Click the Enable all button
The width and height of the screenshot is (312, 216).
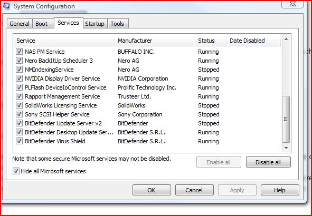219,162
